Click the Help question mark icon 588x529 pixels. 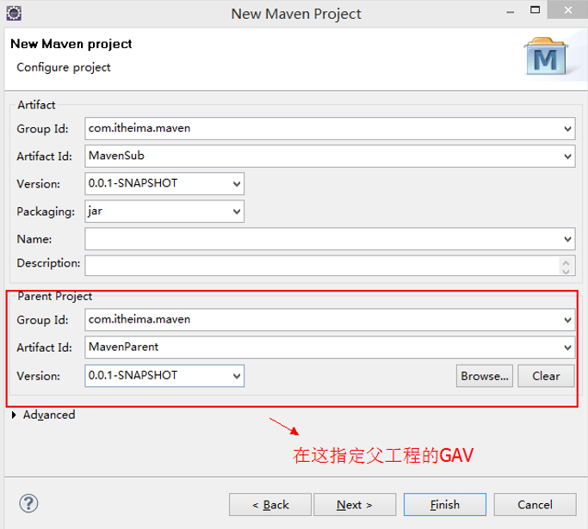28,503
